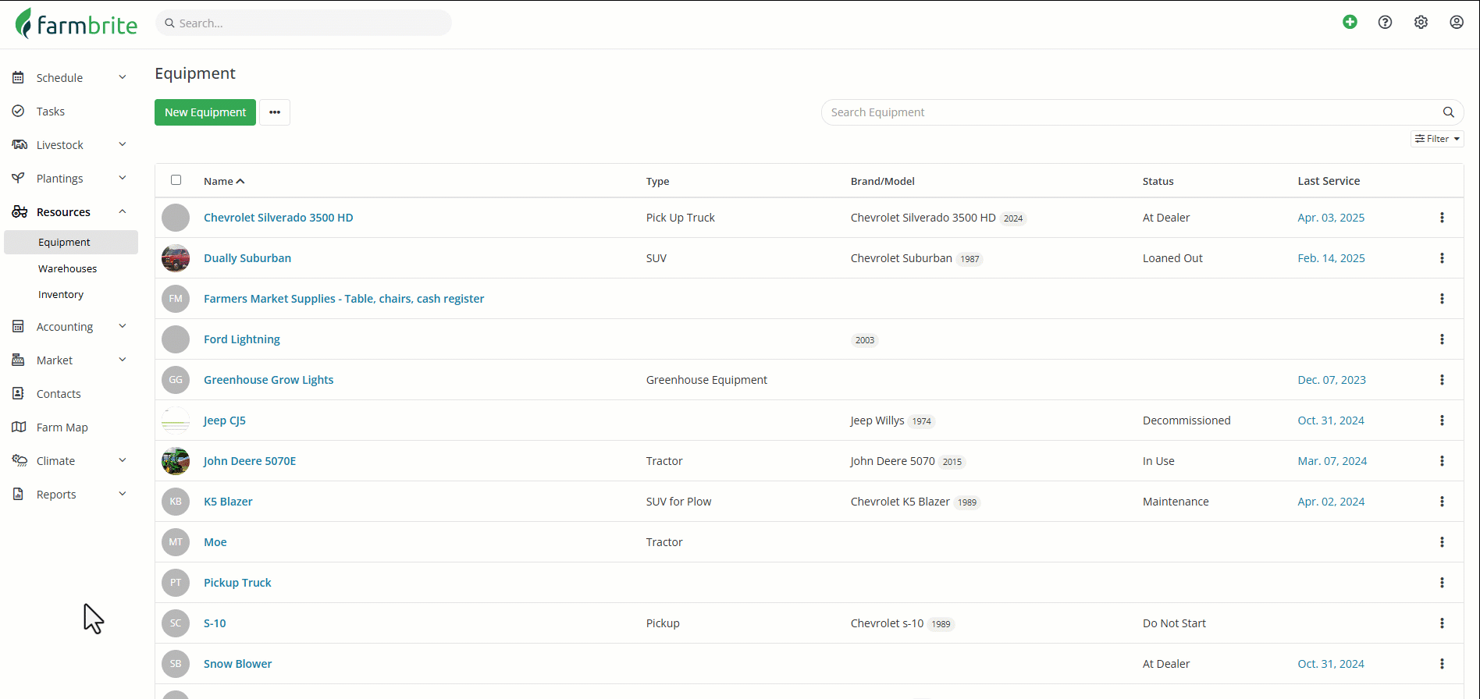Toggle the select-all equipment checkbox
1480x699 pixels.
pos(176,180)
